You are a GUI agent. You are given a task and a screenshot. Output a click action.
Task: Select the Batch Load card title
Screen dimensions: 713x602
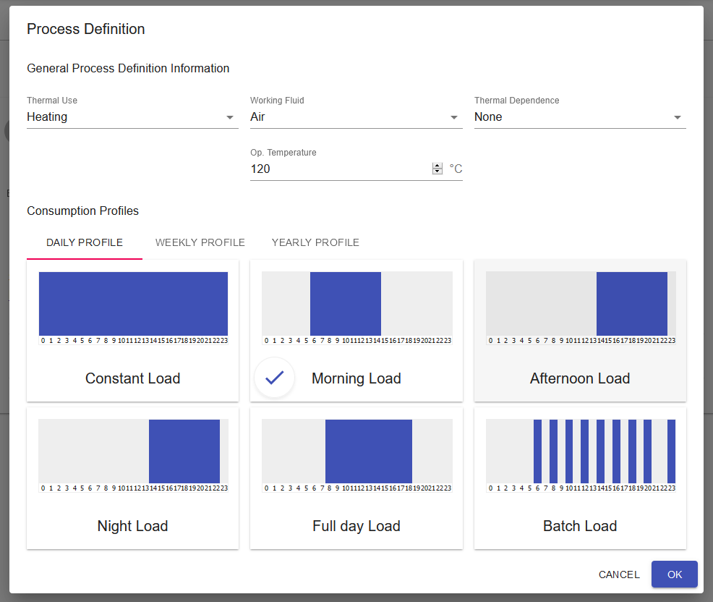[x=580, y=526]
